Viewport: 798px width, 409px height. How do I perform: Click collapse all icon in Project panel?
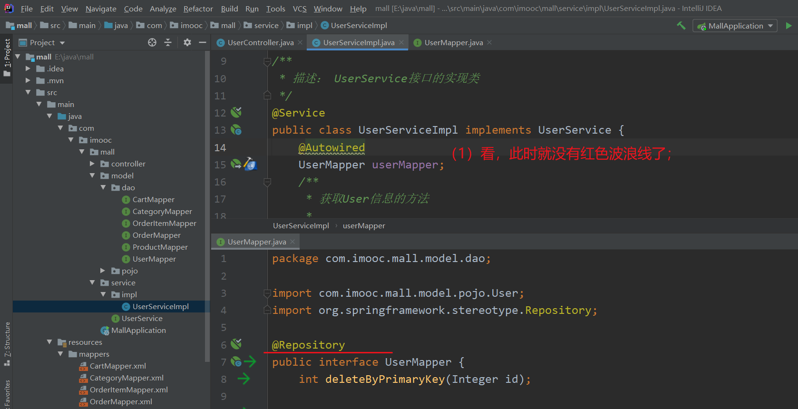click(x=168, y=42)
